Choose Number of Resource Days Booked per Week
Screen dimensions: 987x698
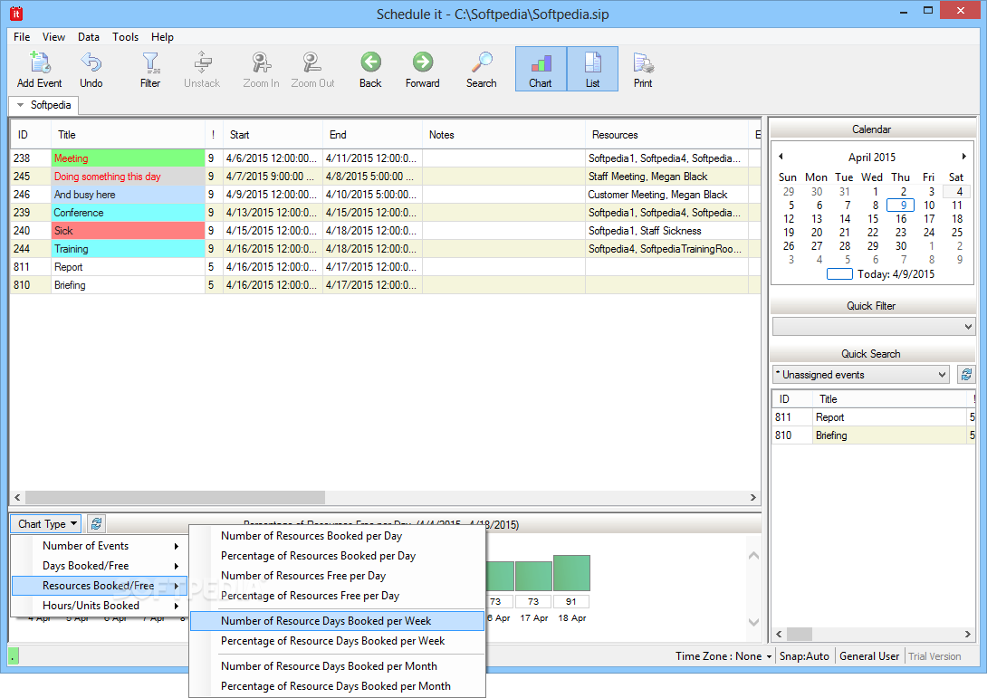pyautogui.click(x=338, y=621)
